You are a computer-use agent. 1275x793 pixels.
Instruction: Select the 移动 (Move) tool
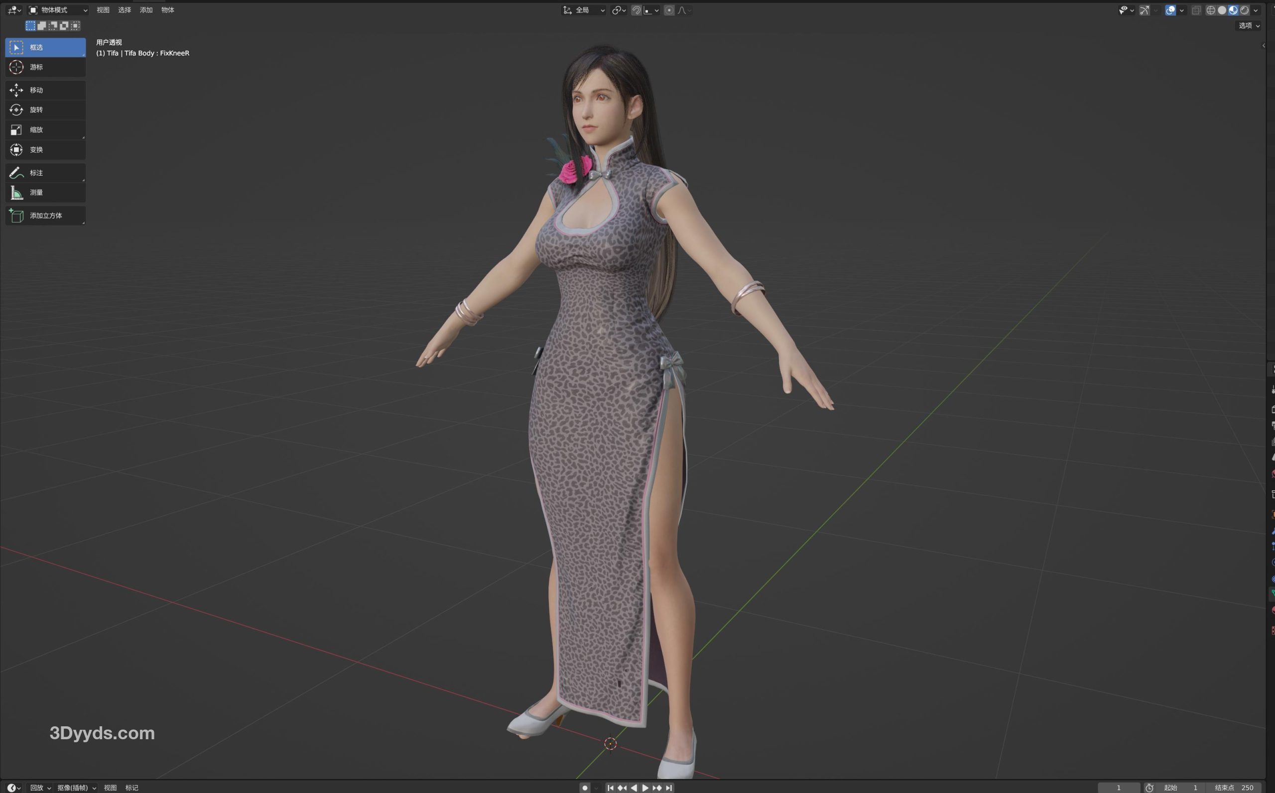point(45,90)
